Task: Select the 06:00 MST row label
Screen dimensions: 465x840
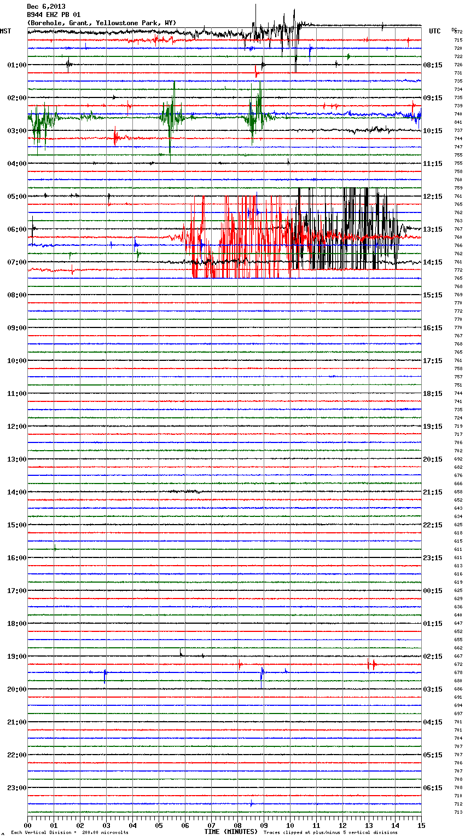Action: [16, 229]
